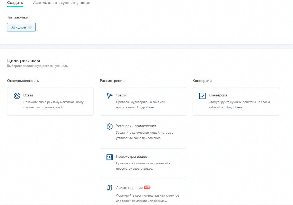293x205 pixels.
Task: Click the magnet icon on Лидогенерация card
Action: coord(109,187)
